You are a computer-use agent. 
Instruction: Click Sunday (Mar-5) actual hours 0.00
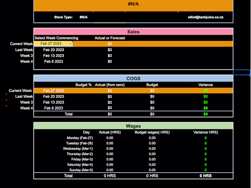[110, 170]
